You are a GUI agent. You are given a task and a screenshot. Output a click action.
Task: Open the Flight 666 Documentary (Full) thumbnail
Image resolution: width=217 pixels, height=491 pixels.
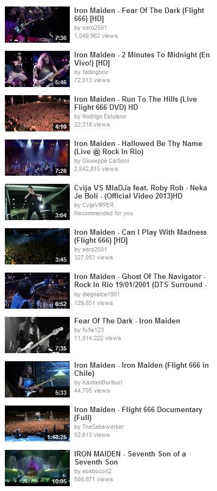(37, 423)
